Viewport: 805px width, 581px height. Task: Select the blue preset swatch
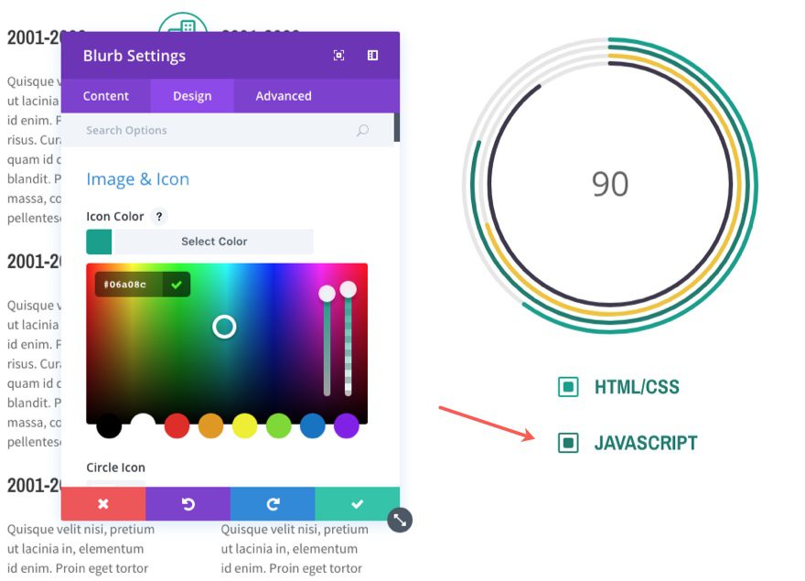tap(313, 425)
